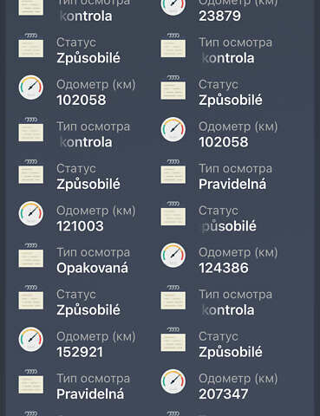
Task: Tap the Статус note icon directly above odometer 207347
Action: tap(173, 339)
